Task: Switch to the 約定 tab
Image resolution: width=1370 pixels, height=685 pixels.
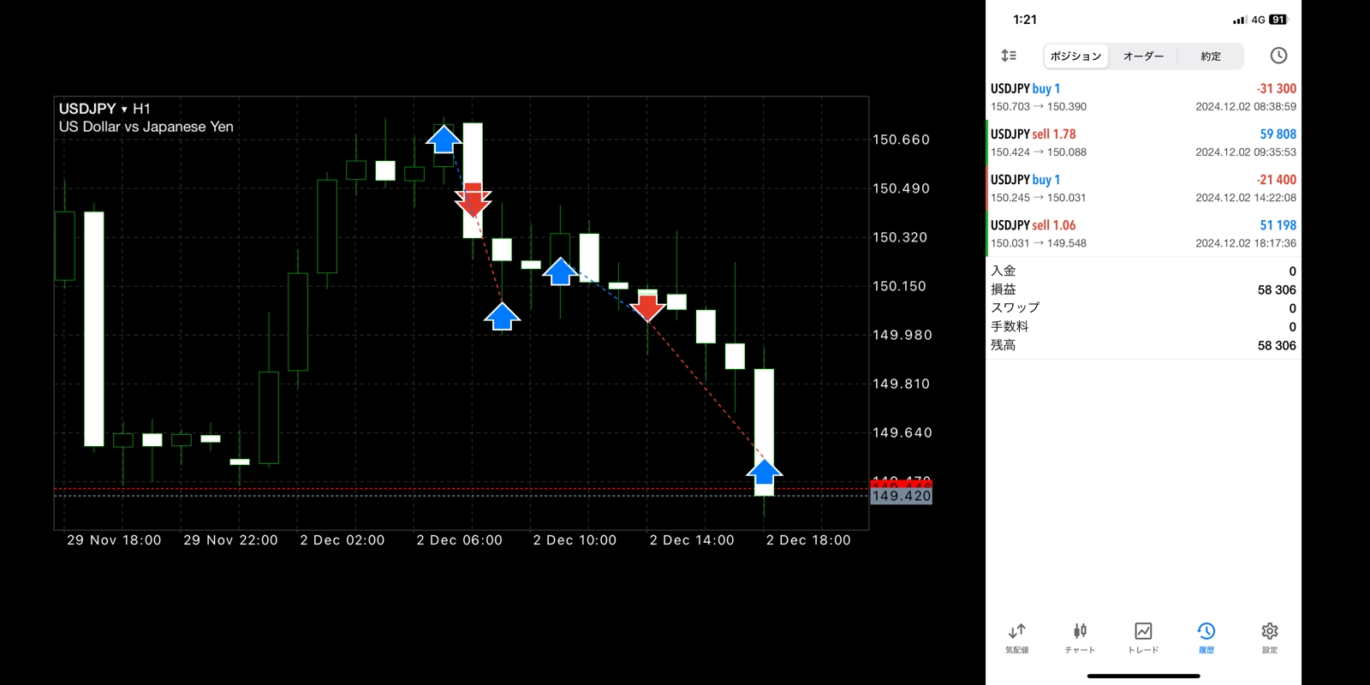Action: [1211, 57]
